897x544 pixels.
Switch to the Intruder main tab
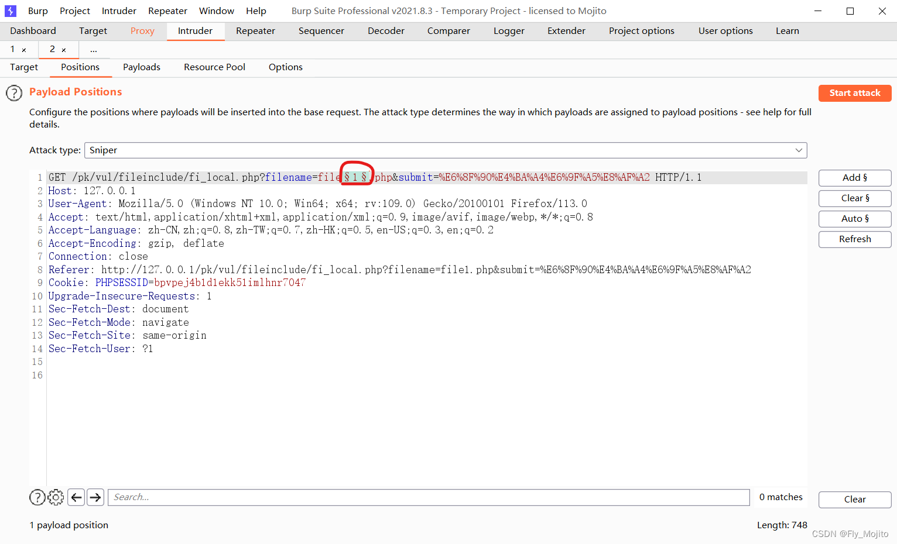(196, 31)
